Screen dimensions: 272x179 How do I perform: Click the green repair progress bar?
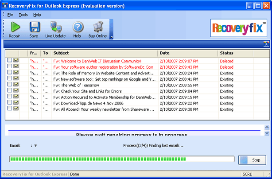(122, 159)
